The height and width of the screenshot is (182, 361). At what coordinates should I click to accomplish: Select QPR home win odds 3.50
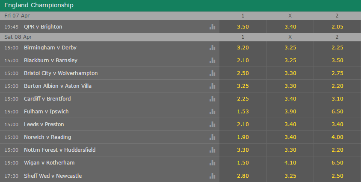pyautogui.click(x=243, y=26)
